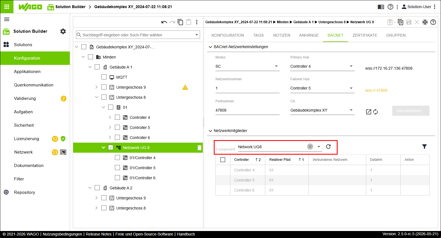This screenshot has width=441, height=238.
Task: Click into the Suchbegriff search field
Action: tap(137, 35)
